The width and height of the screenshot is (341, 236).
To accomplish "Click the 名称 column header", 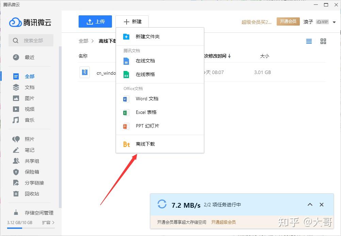I will tap(83, 56).
